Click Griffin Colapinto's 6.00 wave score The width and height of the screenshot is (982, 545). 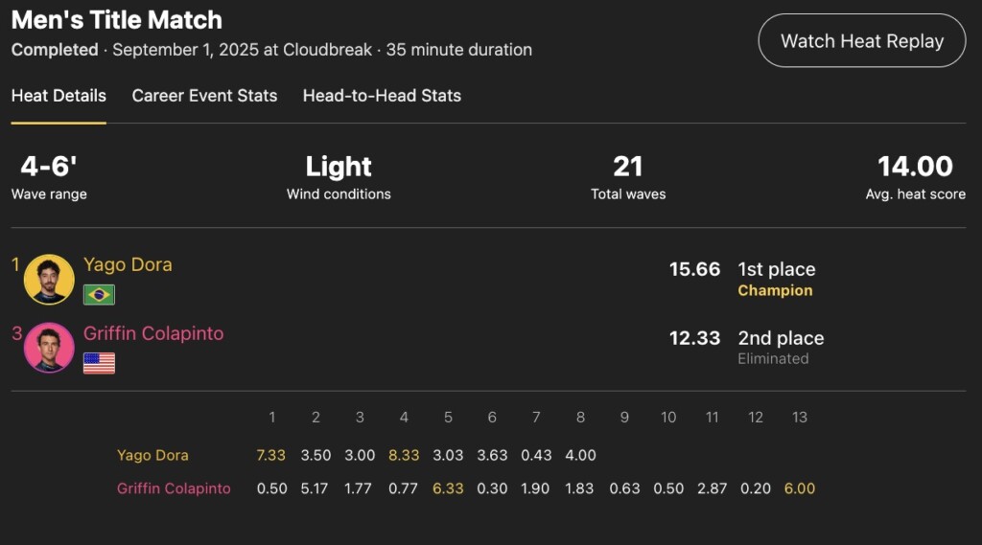[800, 488]
